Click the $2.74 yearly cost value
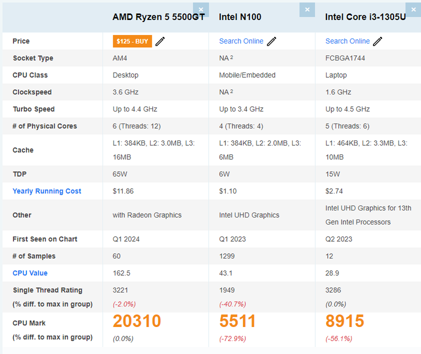This screenshot has width=421, height=354. pos(334,191)
